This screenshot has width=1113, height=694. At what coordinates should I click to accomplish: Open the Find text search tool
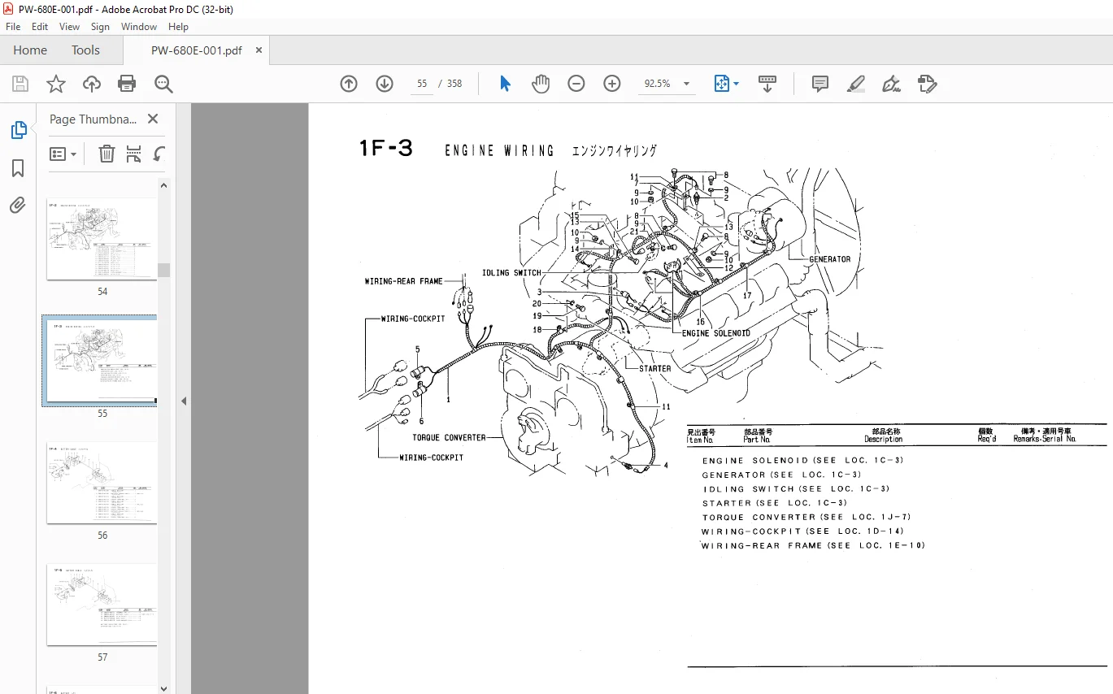click(163, 84)
